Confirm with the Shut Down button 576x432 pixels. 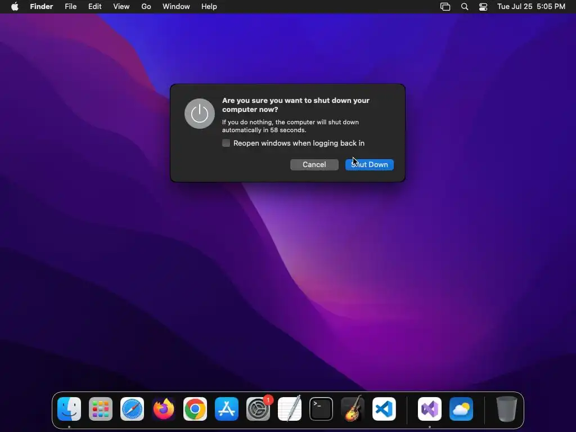coord(370,165)
